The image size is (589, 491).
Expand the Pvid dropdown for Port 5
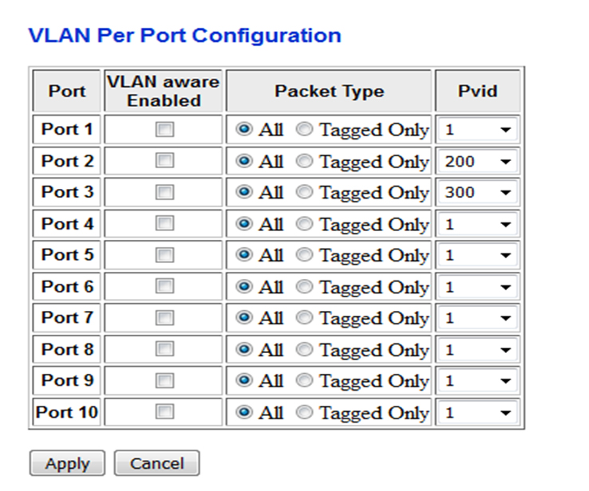(x=477, y=256)
